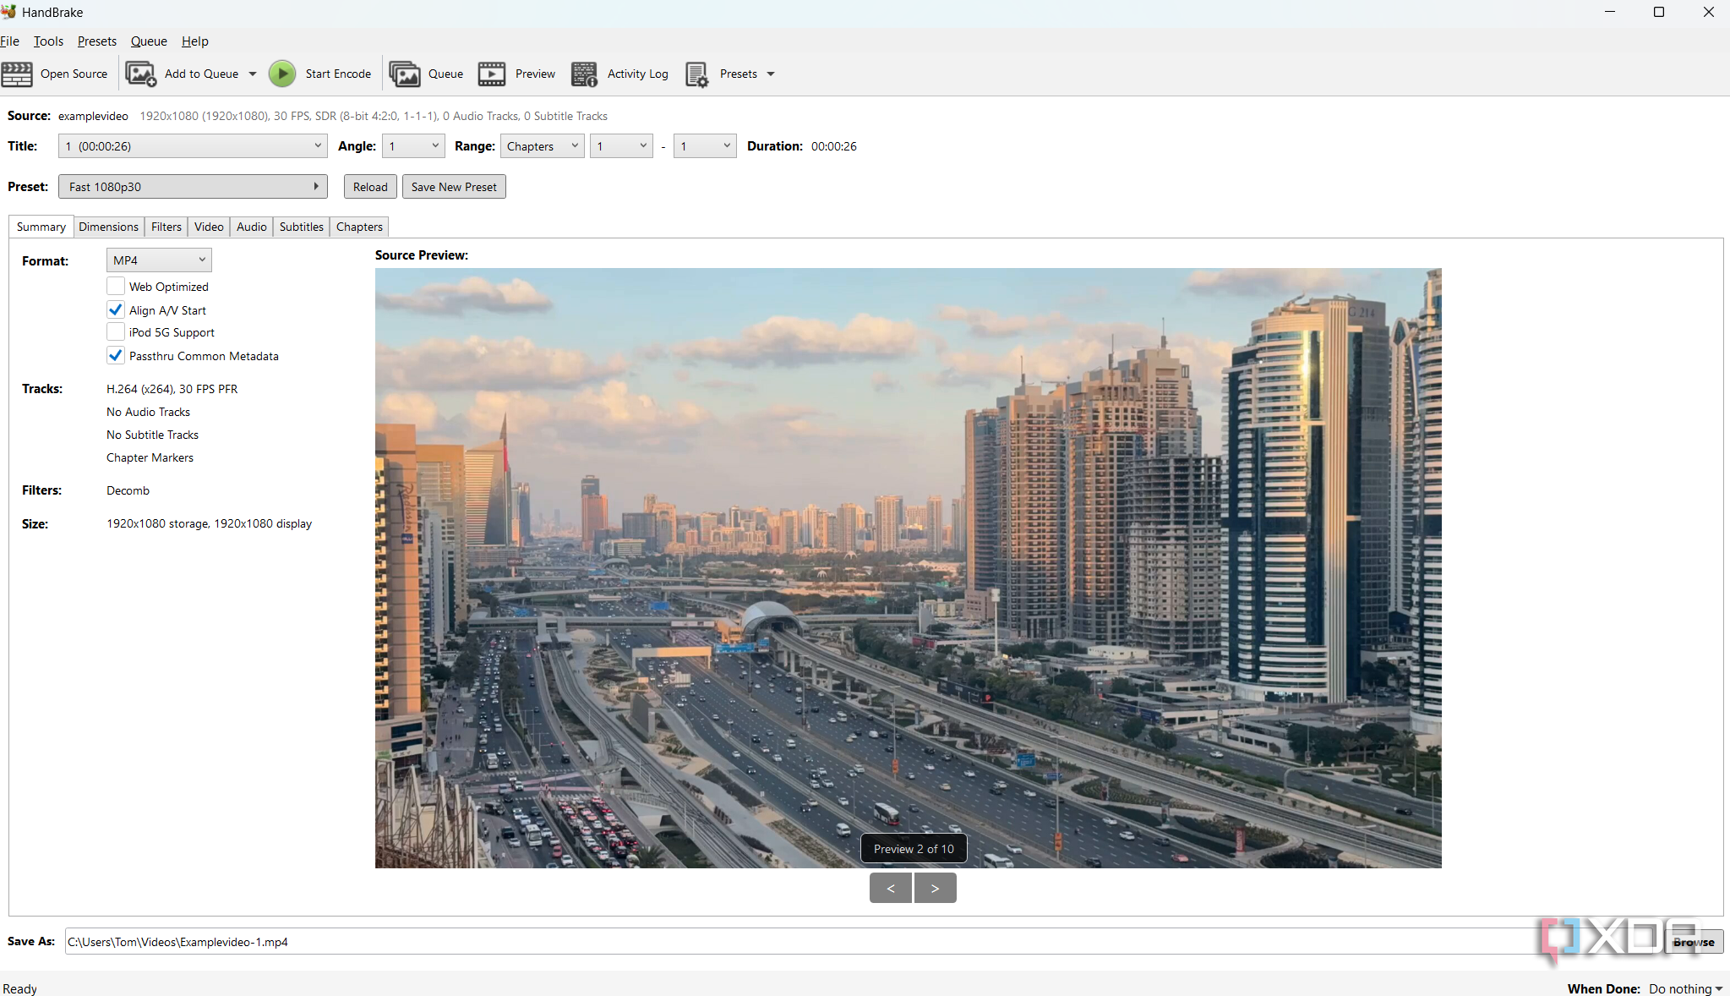This screenshot has height=996, width=1730.
Task: Switch to the Video tab
Action: click(x=209, y=227)
